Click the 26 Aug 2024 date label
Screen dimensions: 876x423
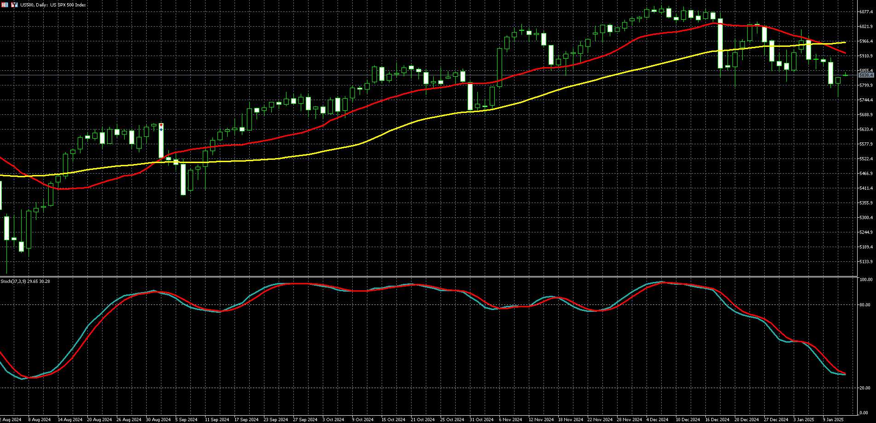point(129,420)
